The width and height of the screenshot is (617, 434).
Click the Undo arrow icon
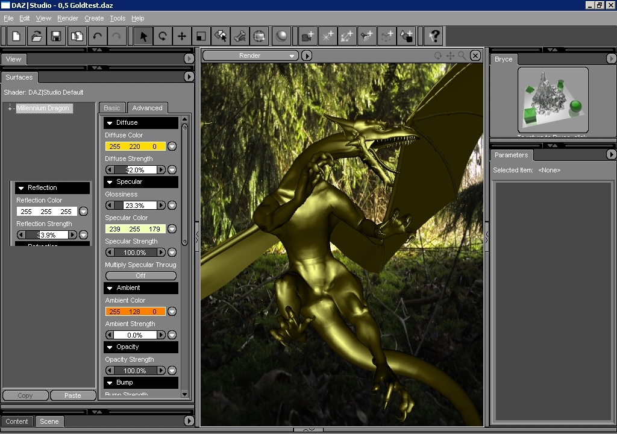point(97,36)
